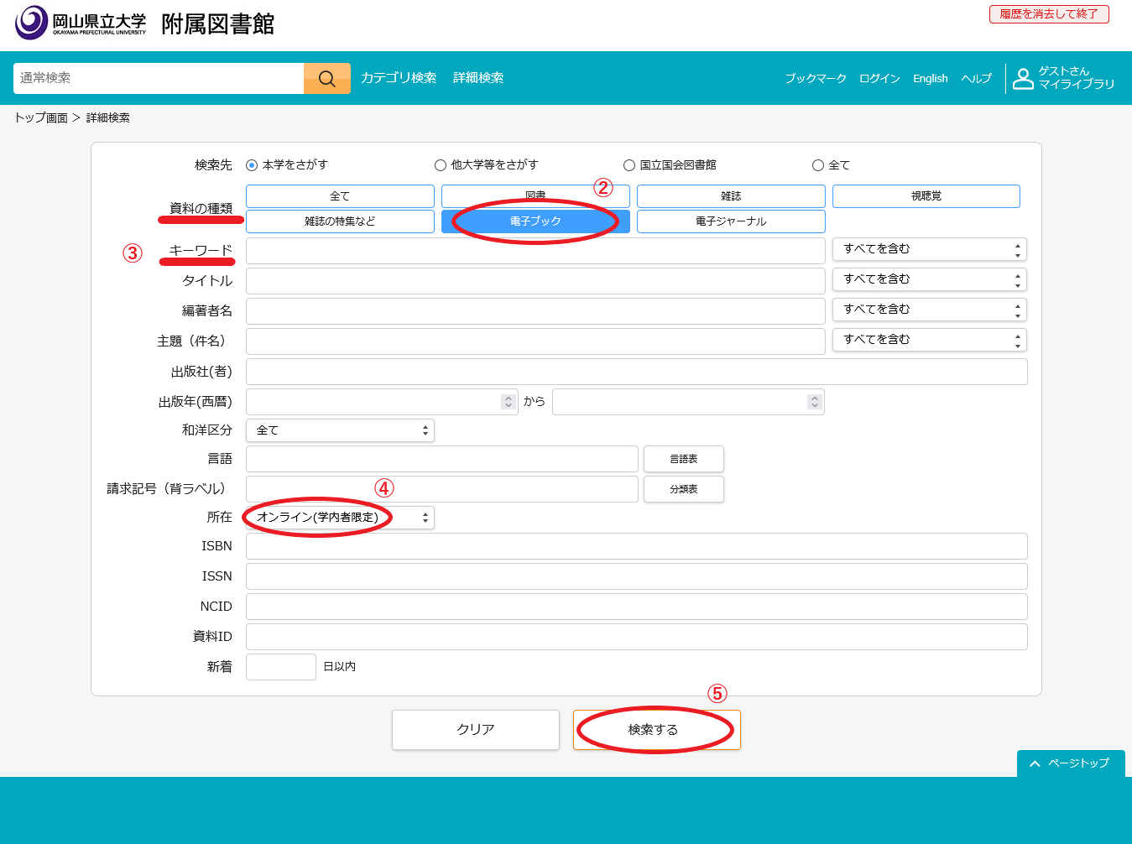
Task: Open subject match condition dropdown
Action: coord(930,340)
